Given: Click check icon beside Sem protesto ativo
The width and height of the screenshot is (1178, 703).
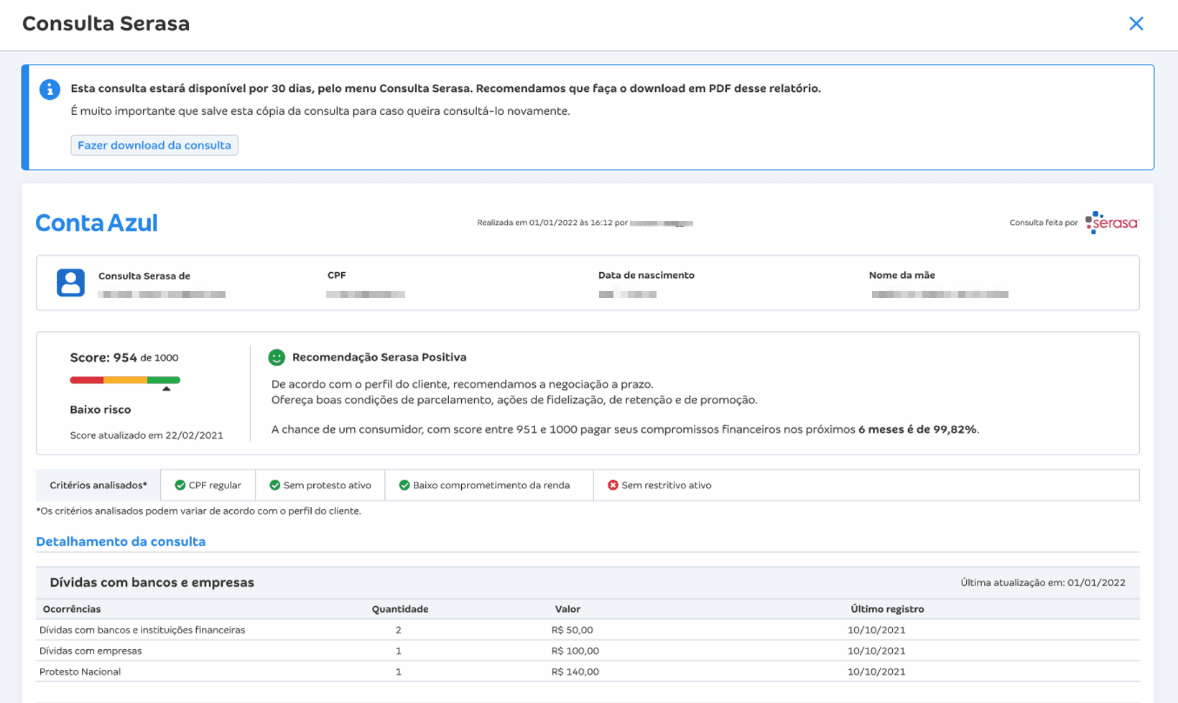Looking at the screenshot, I should coord(274,485).
